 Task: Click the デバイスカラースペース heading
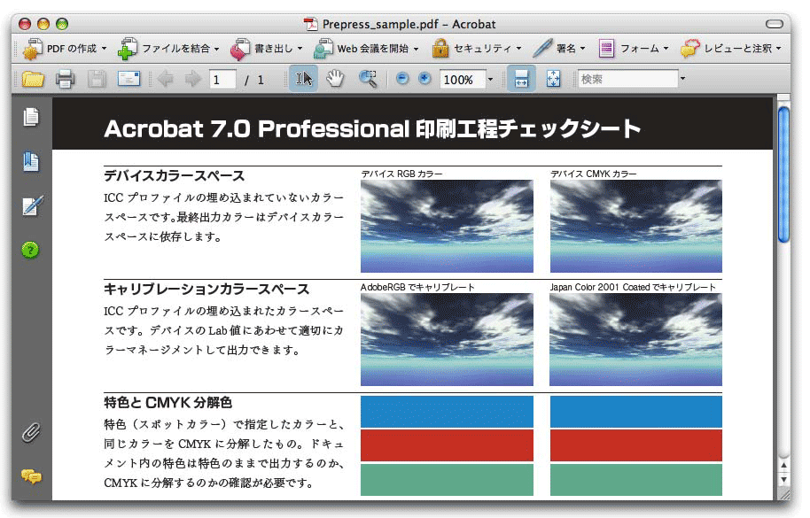tap(174, 176)
